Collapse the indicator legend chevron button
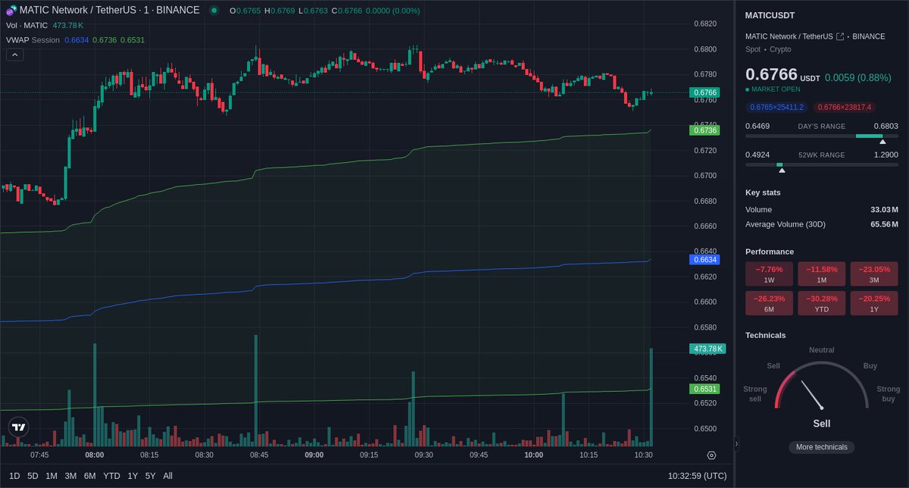This screenshot has height=488, width=909. pyautogui.click(x=16, y=55)
